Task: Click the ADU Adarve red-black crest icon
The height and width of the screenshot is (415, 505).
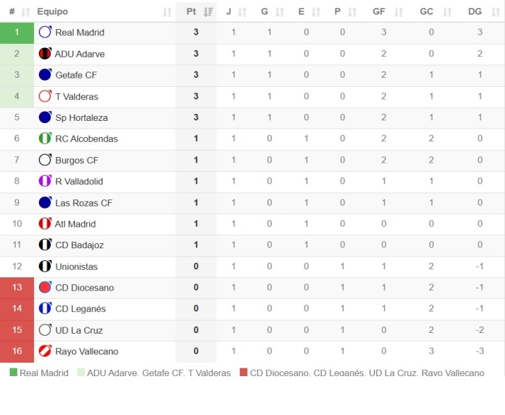Action: pos(45,54)
